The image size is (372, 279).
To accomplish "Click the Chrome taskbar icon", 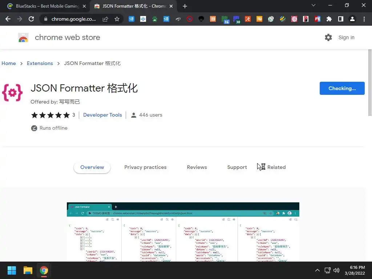I will coord(44,270).
